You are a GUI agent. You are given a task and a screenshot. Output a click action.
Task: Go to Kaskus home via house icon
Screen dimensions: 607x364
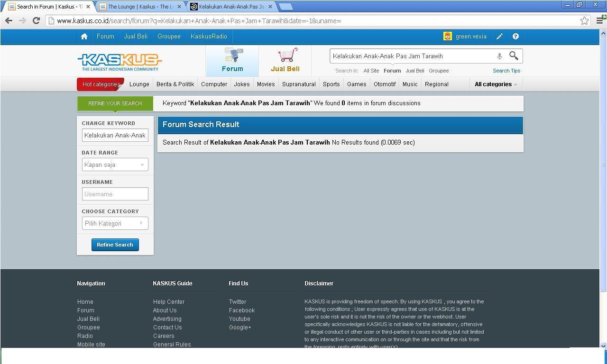84,36
